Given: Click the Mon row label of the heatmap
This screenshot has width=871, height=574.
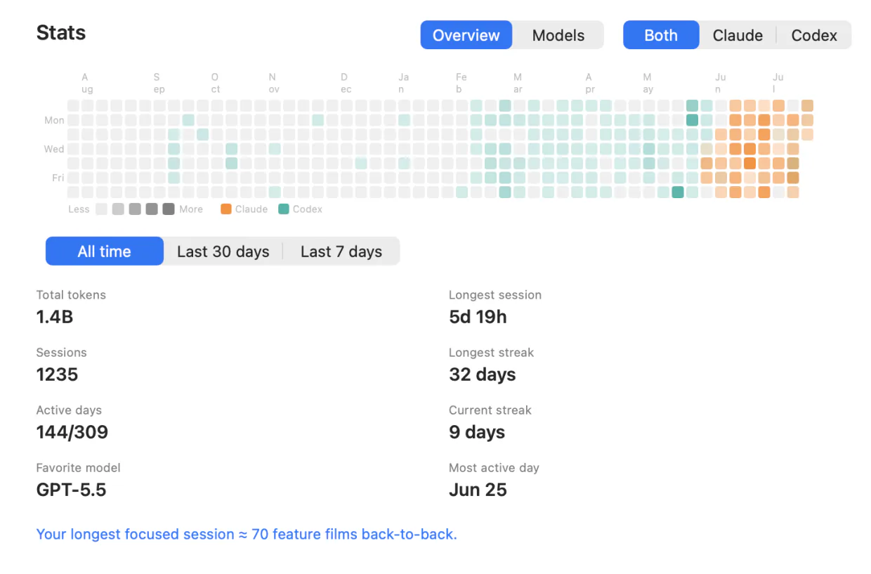Looking at the screenshot, I should (54, 120).
